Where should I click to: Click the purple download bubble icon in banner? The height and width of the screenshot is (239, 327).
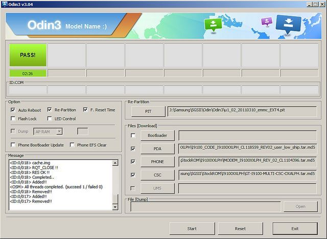(267, 21)
